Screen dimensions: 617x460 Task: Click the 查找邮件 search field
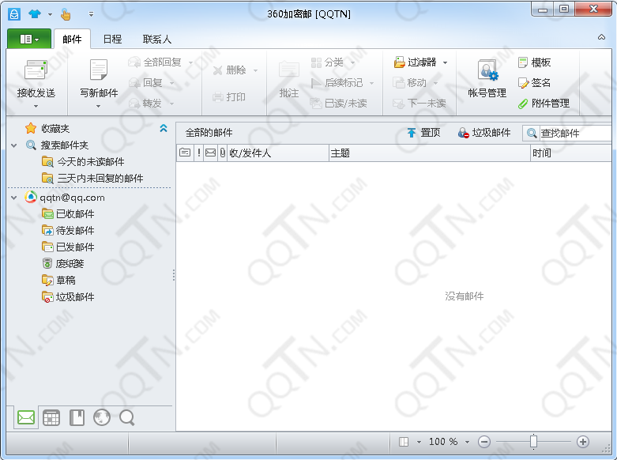coord(574,134)
